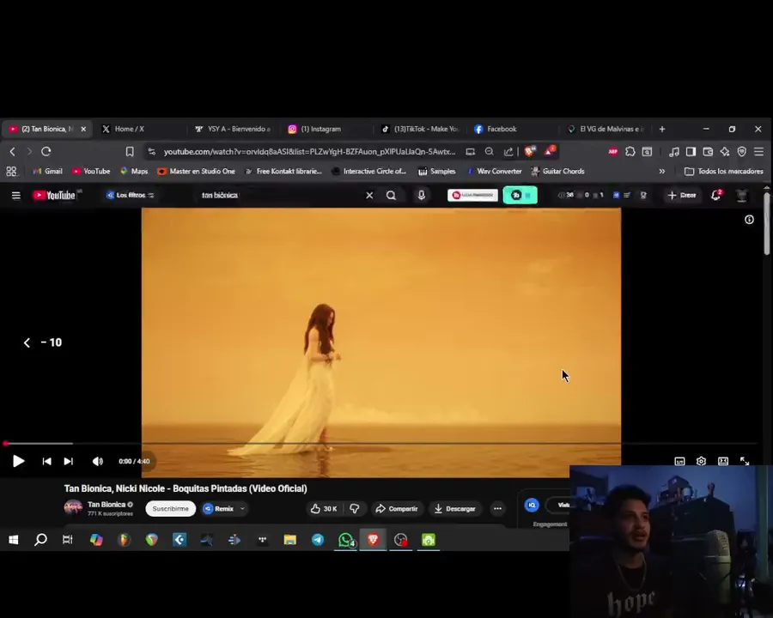Image resolution: width=773 pixels, height=618 pixels.
Task: Open more actions three-dot menu
Action: point(497,509)
